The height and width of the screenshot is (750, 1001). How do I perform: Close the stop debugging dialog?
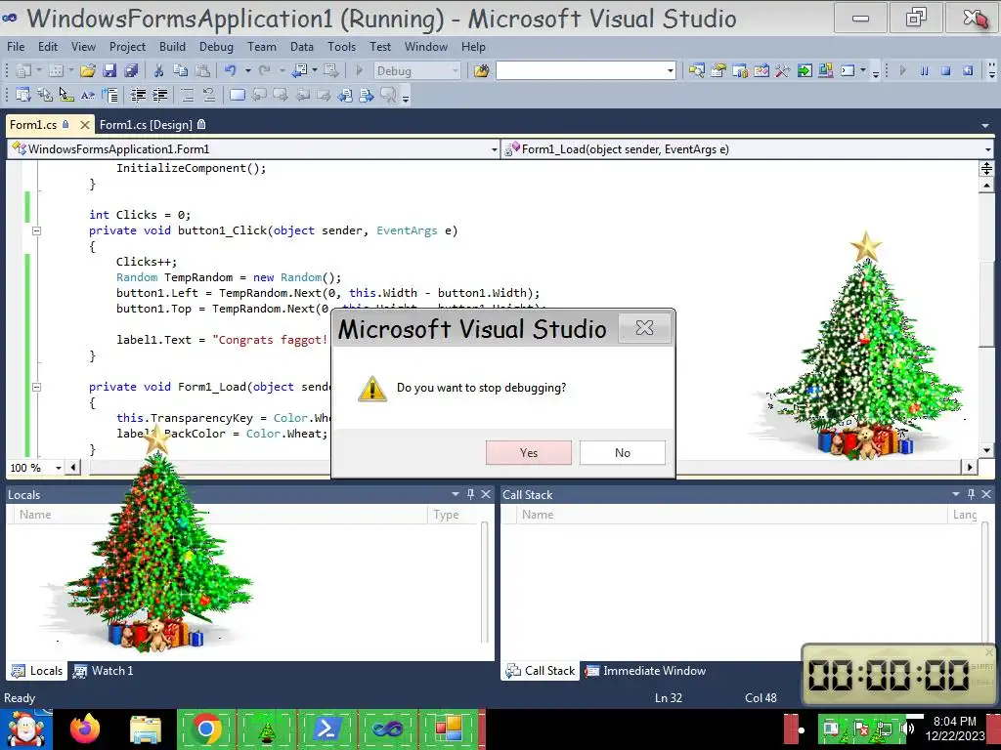coord(645,328)
